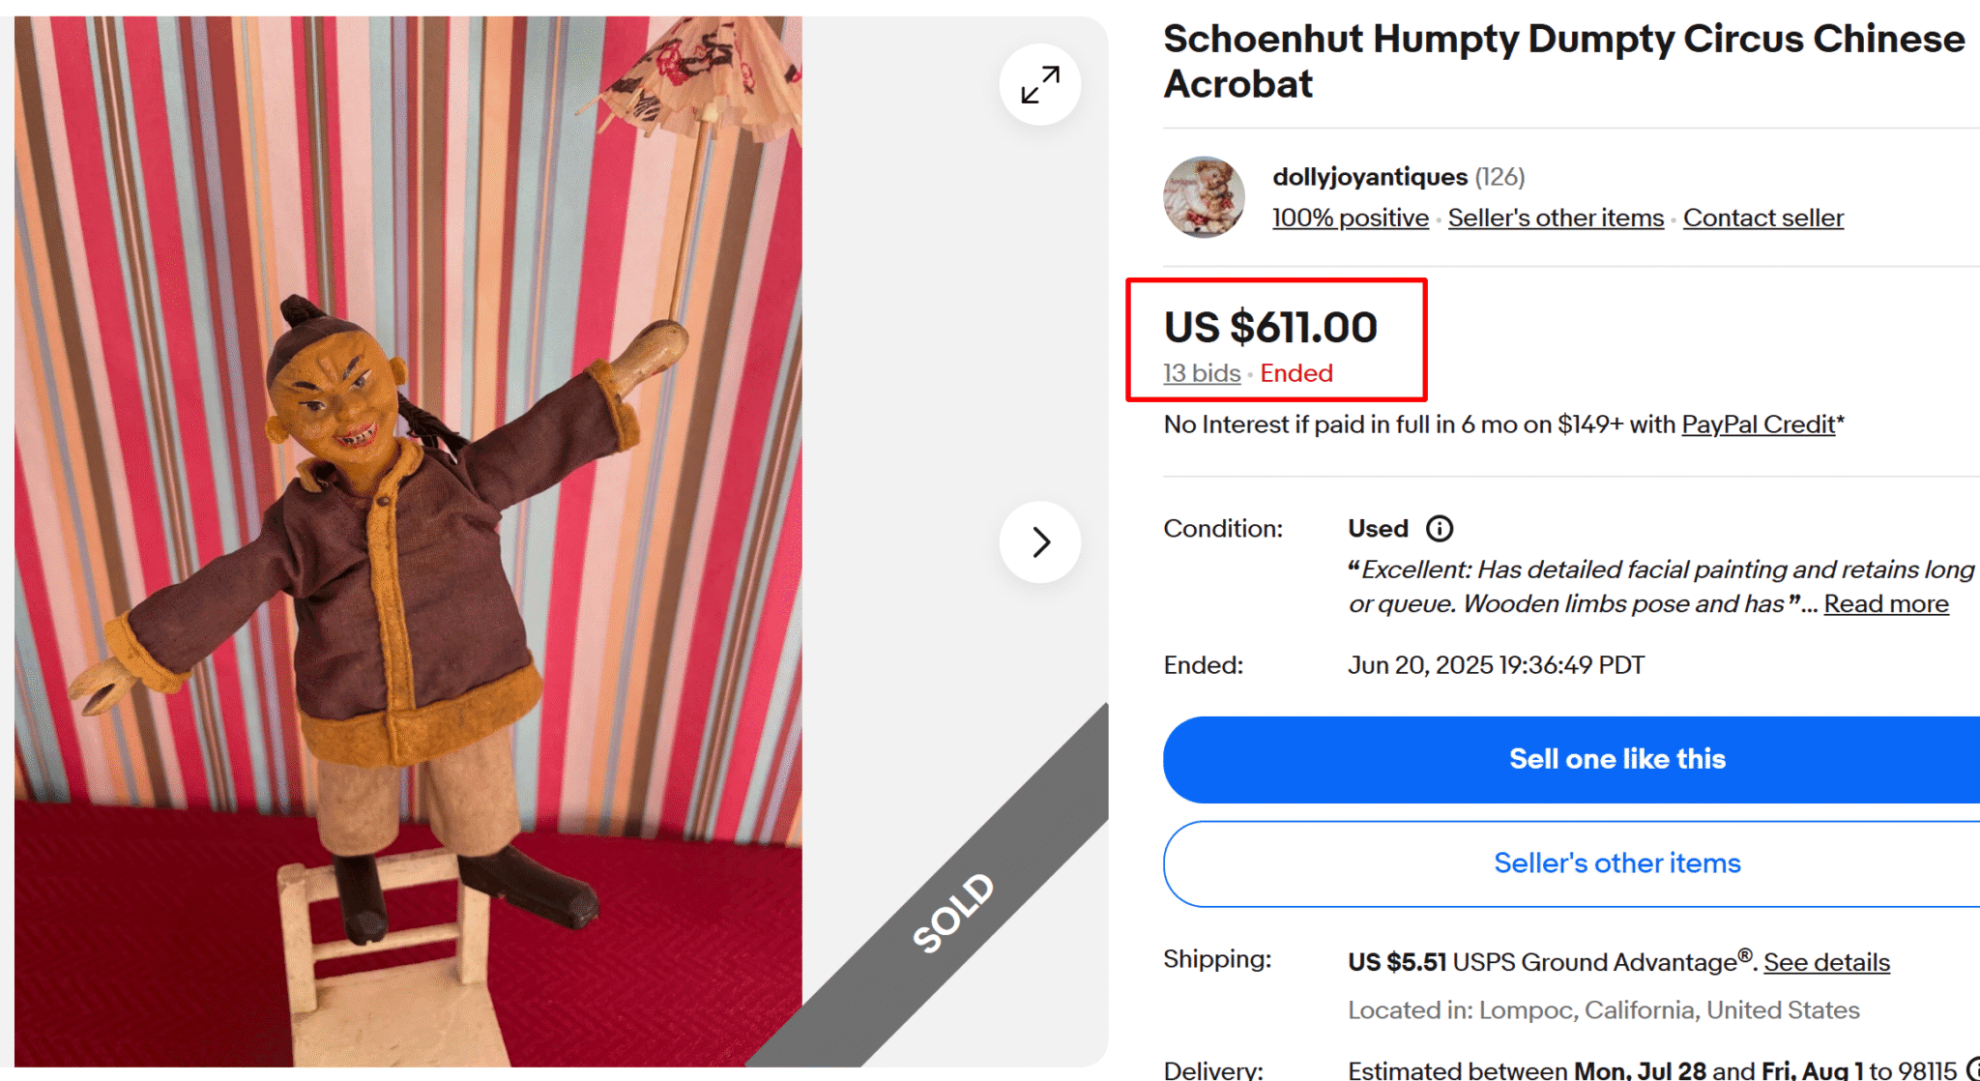This screenshot has width=1980, height=1081.
Task: Open the condition info icon beside Used
Action: pos(1440,529)
